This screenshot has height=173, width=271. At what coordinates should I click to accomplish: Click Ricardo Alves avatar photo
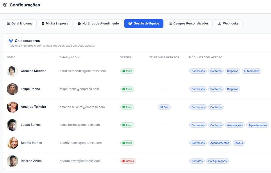pyautogui.click(x=13, y=161)
